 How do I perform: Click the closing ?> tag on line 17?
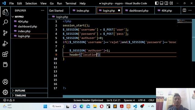click(64, 88)
